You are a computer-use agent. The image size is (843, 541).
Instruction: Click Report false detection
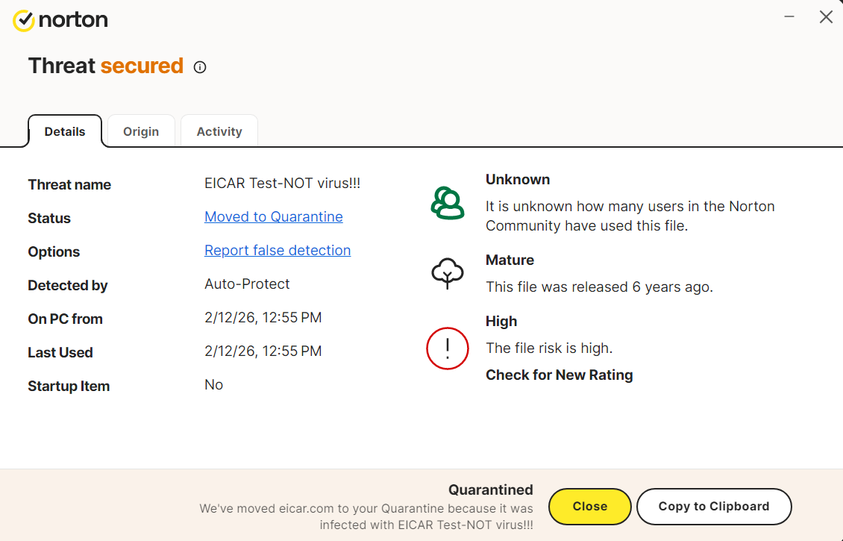click(x=277, y=250)
